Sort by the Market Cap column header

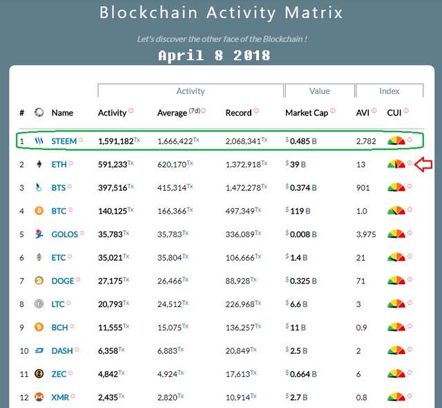coord(307,113)
